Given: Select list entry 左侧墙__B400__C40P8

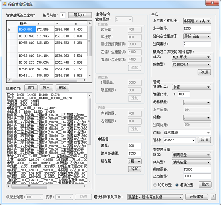Looking at the screenshot, I should tap(23, 102).
